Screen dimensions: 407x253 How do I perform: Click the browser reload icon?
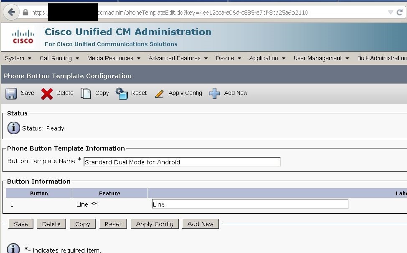pos(401,13)
